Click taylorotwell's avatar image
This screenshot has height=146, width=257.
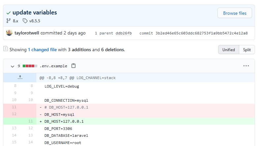(9, 33)
